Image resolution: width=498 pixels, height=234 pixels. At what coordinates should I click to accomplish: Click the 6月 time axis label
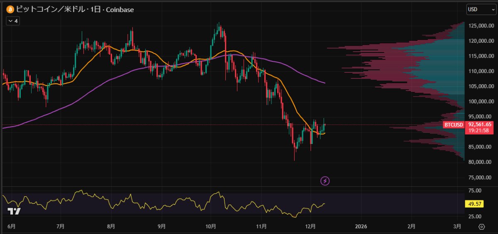[12, 227]
